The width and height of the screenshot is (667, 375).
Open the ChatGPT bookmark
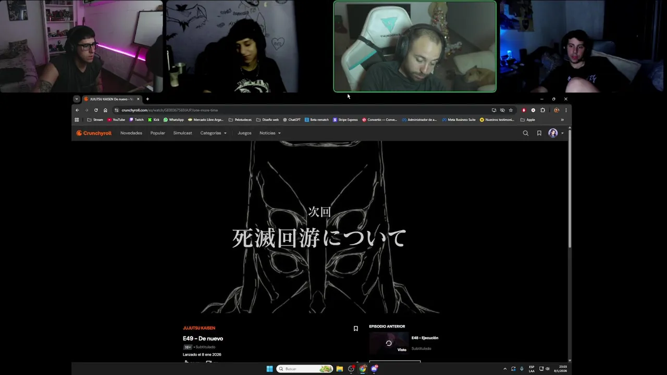pyautogui.click(x=292, y=120)
